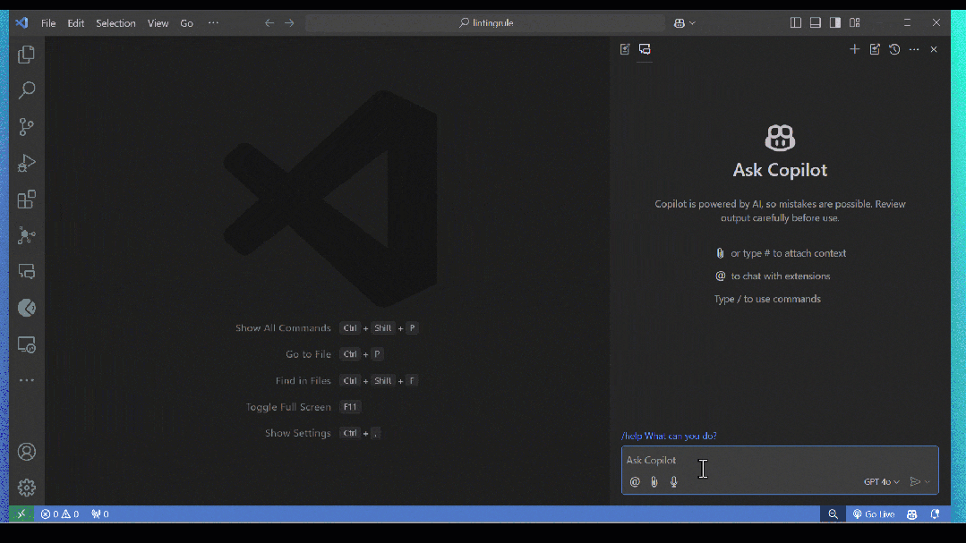Expand the send button options chevron
The height and width of the screenshot is (543, 966).
(x=928, y=481)
